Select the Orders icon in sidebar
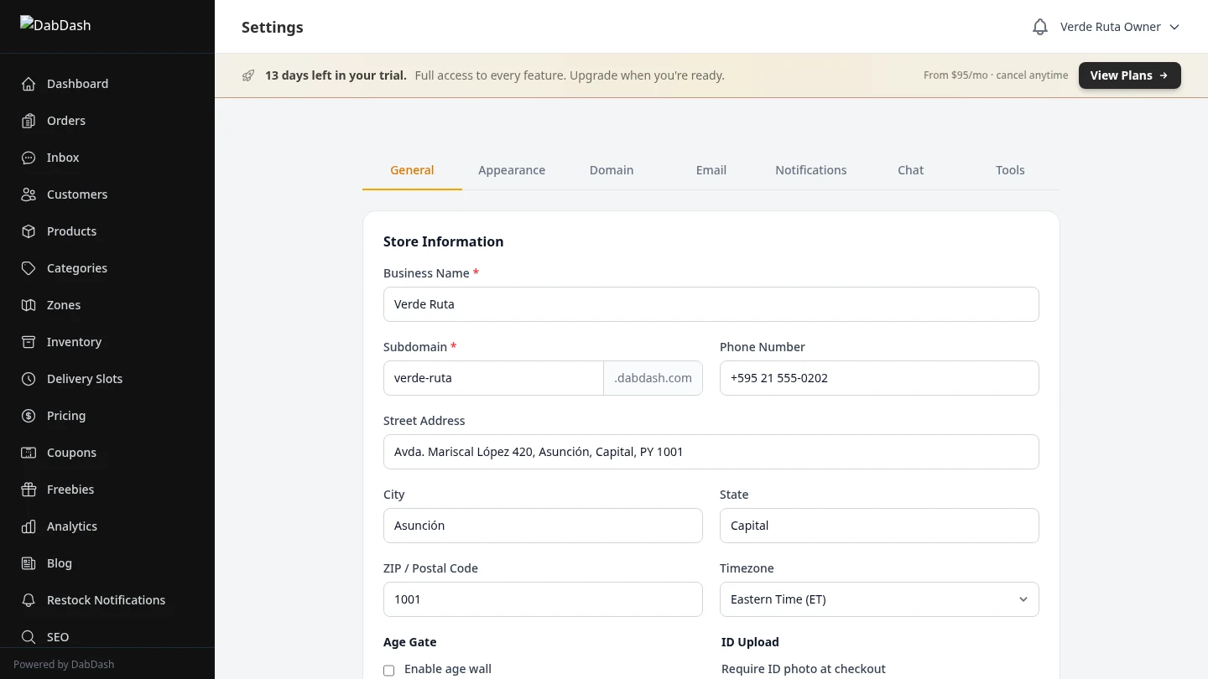 click(28, 121)
